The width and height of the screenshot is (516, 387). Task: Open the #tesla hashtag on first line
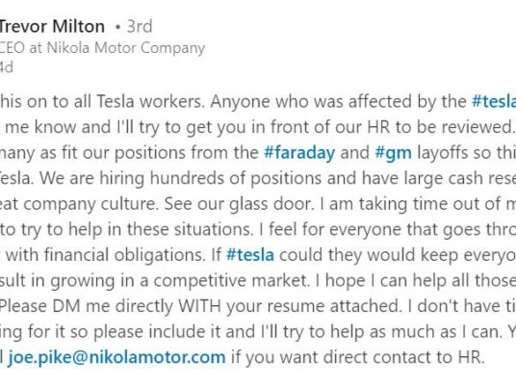tap(494, 101)
